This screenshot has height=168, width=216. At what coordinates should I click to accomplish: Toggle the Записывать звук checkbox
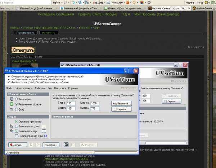(x=17, y=131)
